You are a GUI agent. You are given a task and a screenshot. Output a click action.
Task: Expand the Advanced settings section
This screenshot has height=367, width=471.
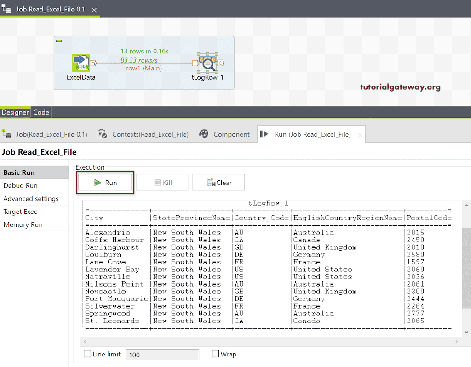tap(32, 199)
